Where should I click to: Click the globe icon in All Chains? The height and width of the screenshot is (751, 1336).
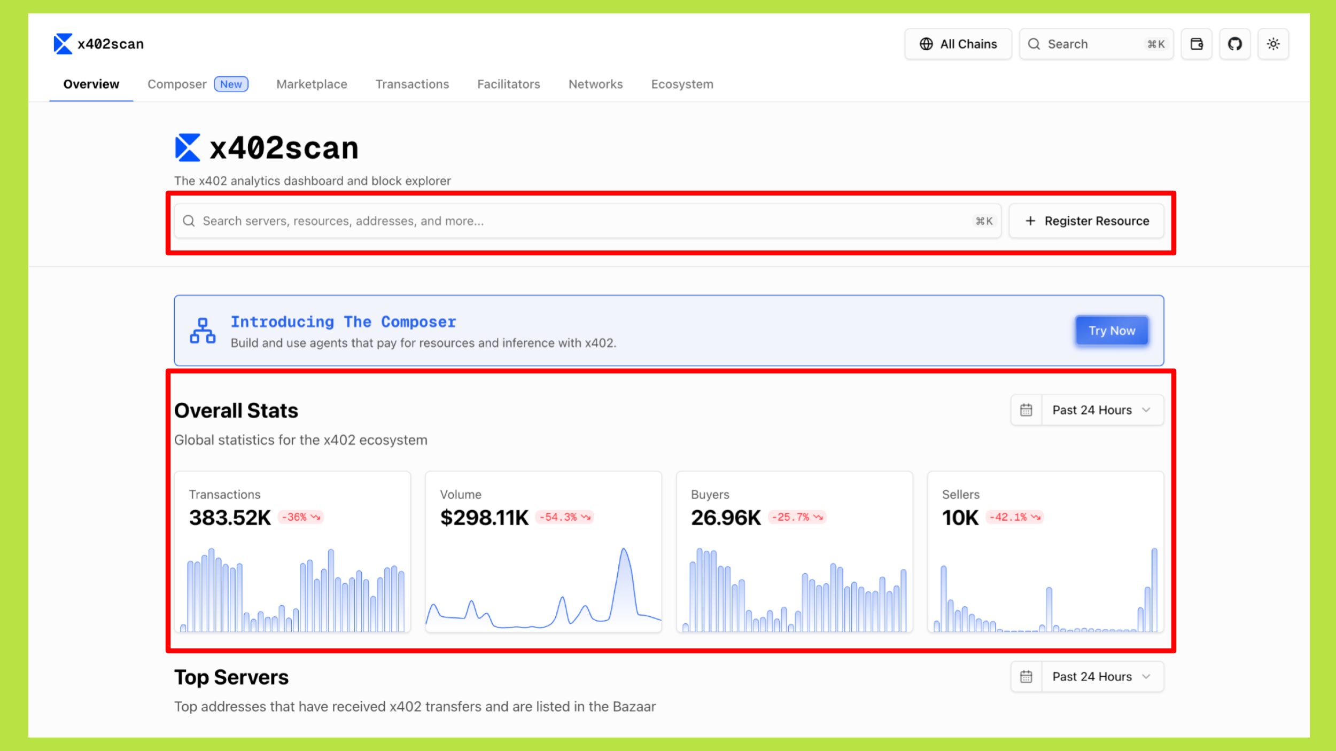926,44
